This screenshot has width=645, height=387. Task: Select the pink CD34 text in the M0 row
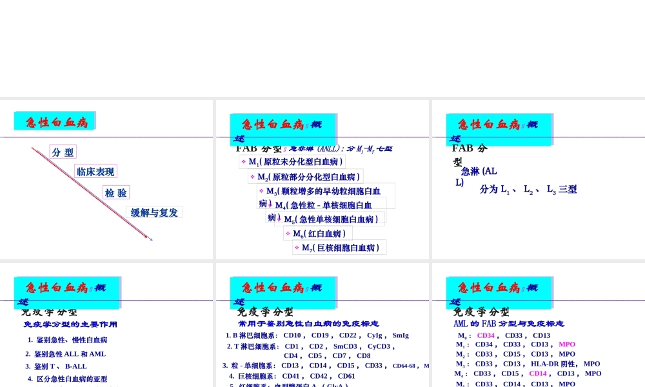pyautogui.click(x=487, y=335)
